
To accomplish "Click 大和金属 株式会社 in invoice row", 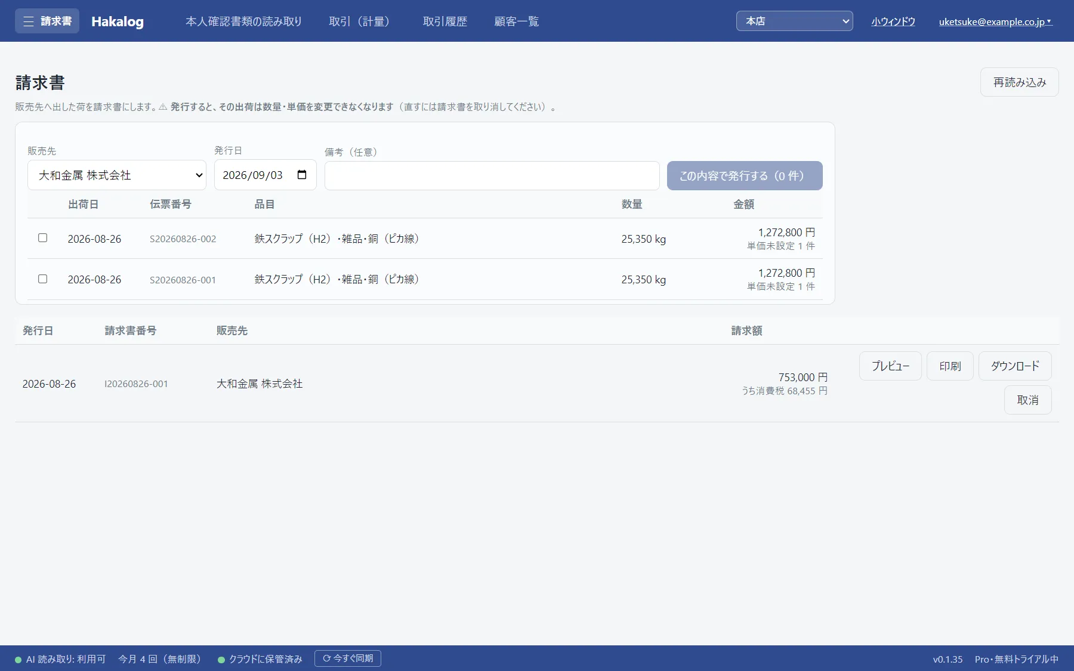I will 260,384.
